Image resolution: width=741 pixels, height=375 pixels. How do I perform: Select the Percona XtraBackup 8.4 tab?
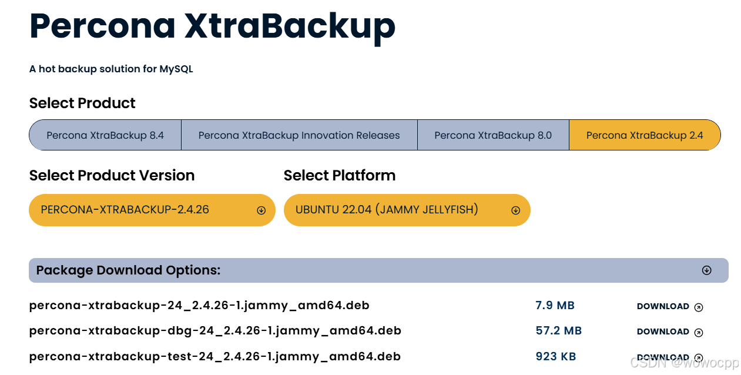click(x=105, y=135)
